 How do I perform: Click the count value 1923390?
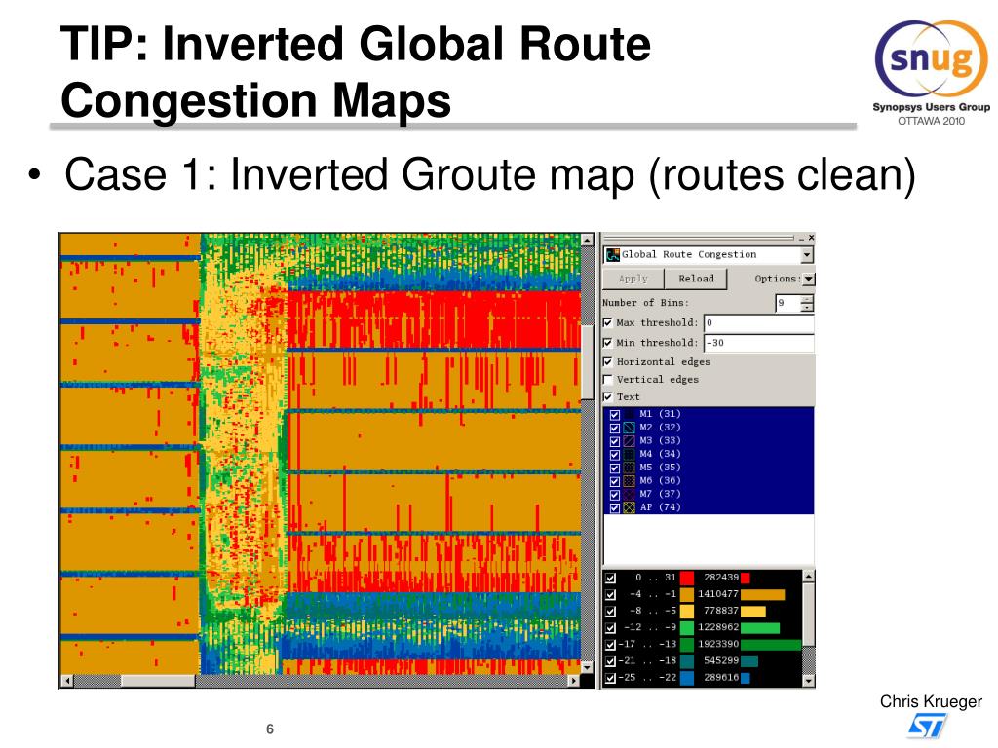[718, 644]
